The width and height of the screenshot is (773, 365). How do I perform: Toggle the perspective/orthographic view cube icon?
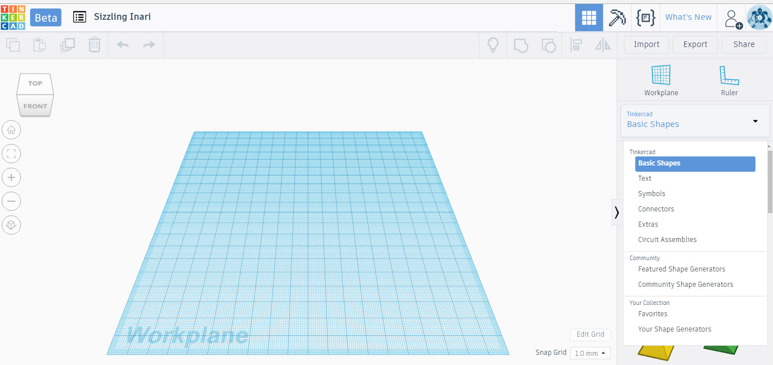click(x=11, y=225)
